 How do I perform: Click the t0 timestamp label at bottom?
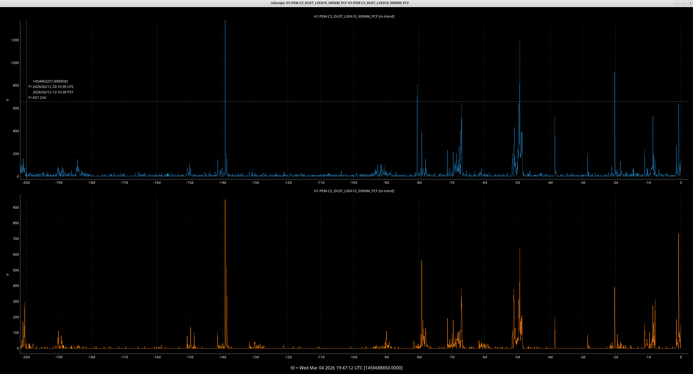346,368
